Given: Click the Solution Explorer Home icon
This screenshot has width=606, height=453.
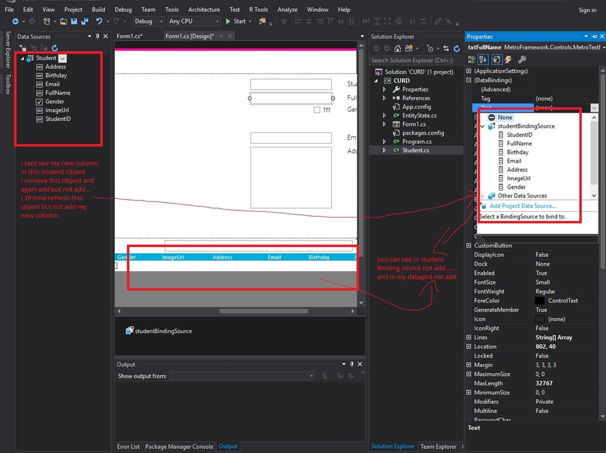Looking at the screenshot, I should 398,48.
